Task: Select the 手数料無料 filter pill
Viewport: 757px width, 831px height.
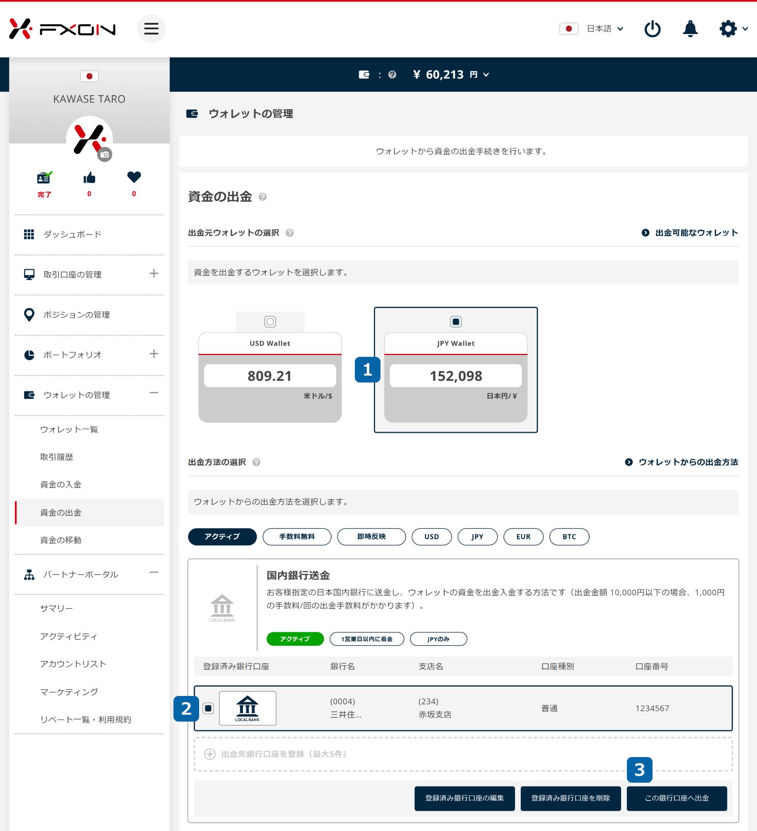Action: [297, 537]
